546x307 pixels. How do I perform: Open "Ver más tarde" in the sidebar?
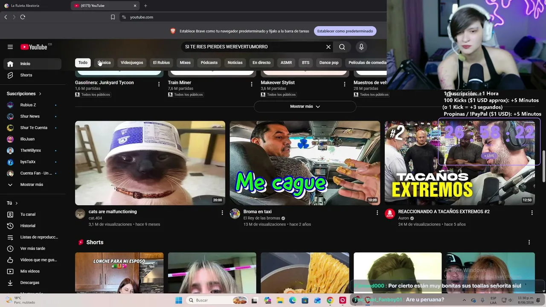[x=32, y=249]
